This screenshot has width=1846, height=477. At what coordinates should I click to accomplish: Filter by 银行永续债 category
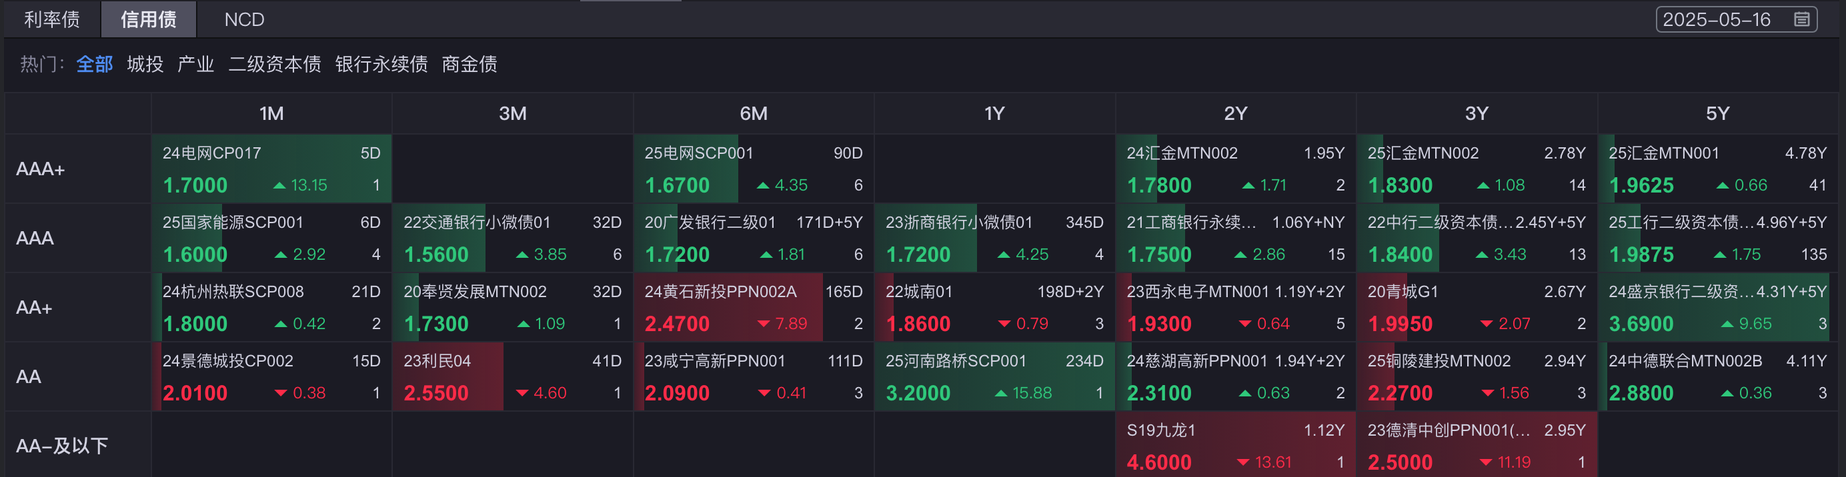381,65
